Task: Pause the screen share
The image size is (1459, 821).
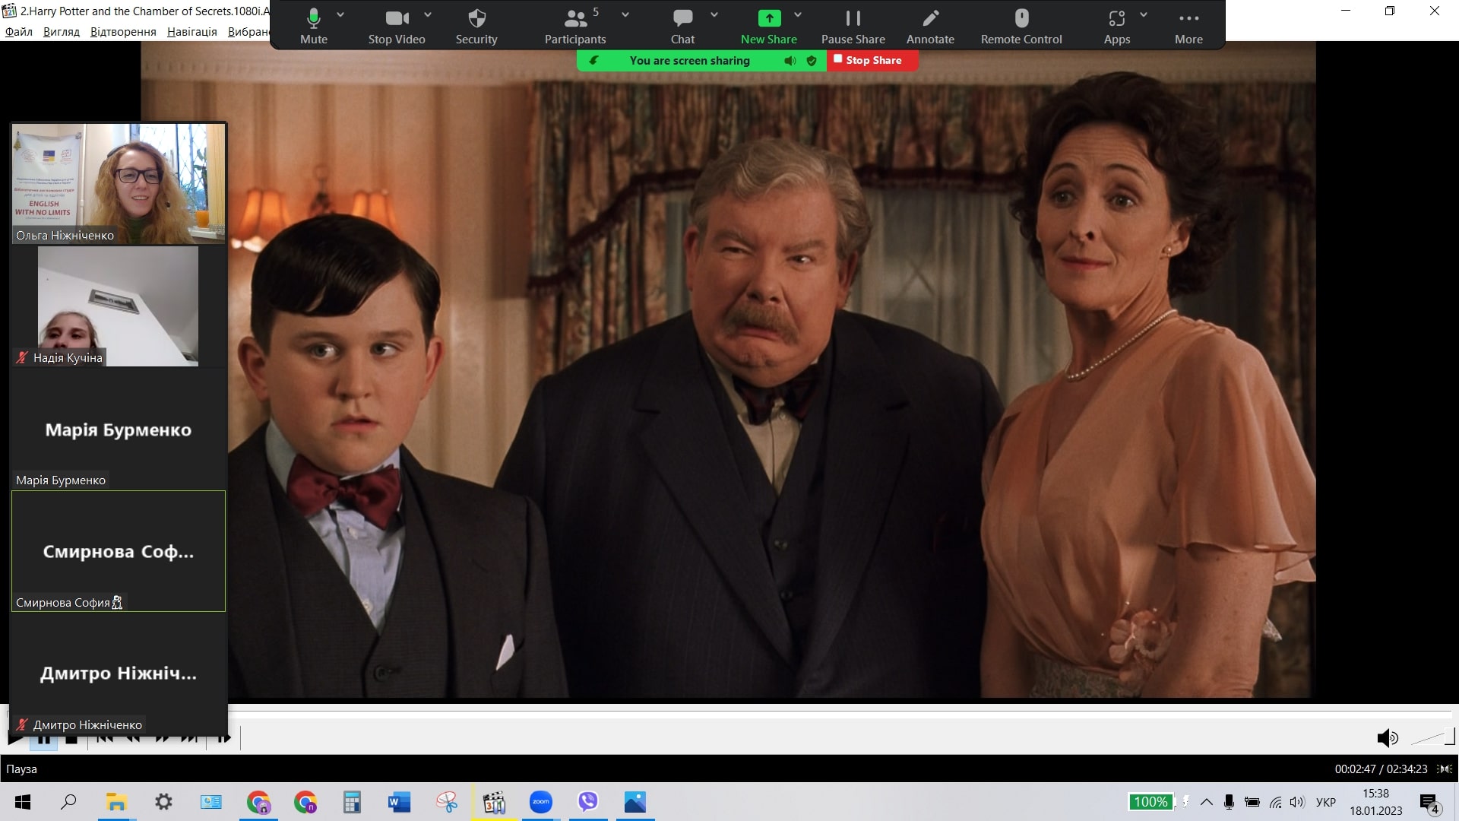Action: [x=853, y=27]
